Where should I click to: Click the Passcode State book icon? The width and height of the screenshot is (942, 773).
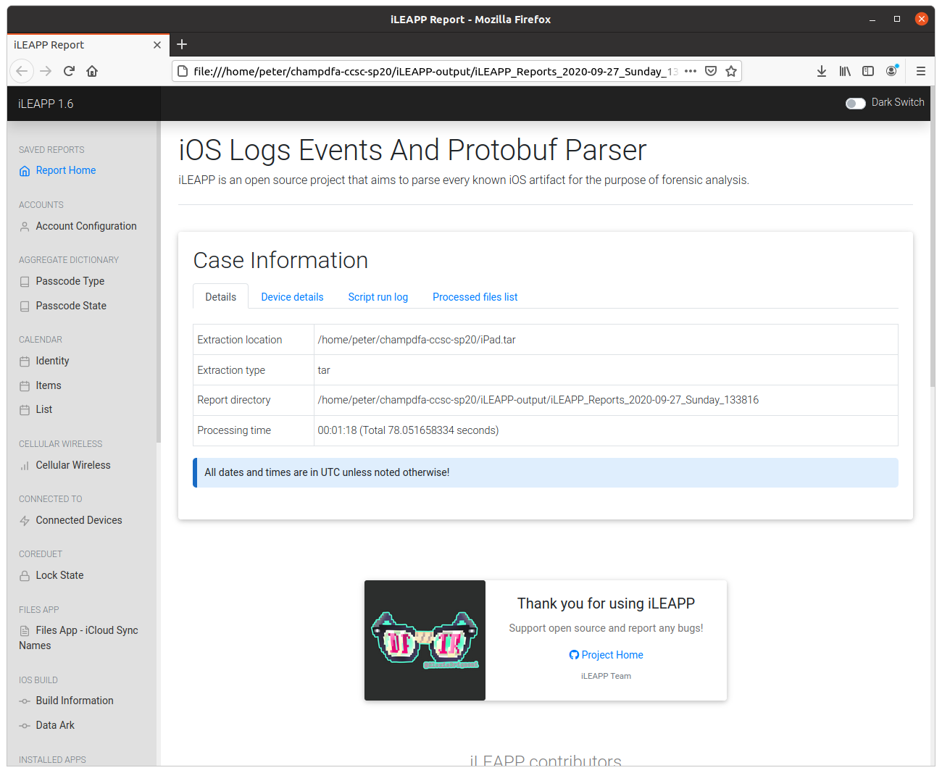[25, 306]
